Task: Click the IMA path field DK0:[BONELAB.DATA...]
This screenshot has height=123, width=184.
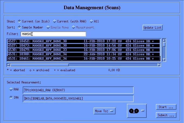Action: tap(78, 98)
